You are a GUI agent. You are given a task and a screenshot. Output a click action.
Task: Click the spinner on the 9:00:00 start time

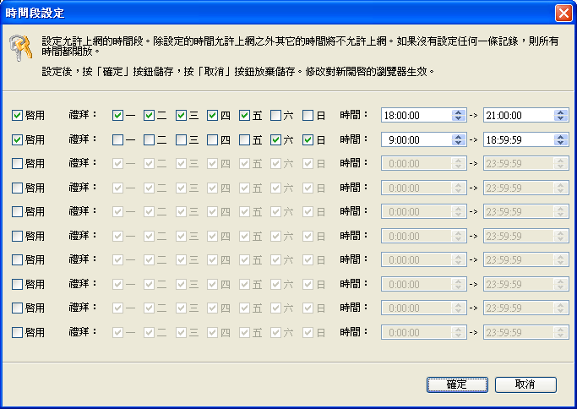click(x=459, y=139)
